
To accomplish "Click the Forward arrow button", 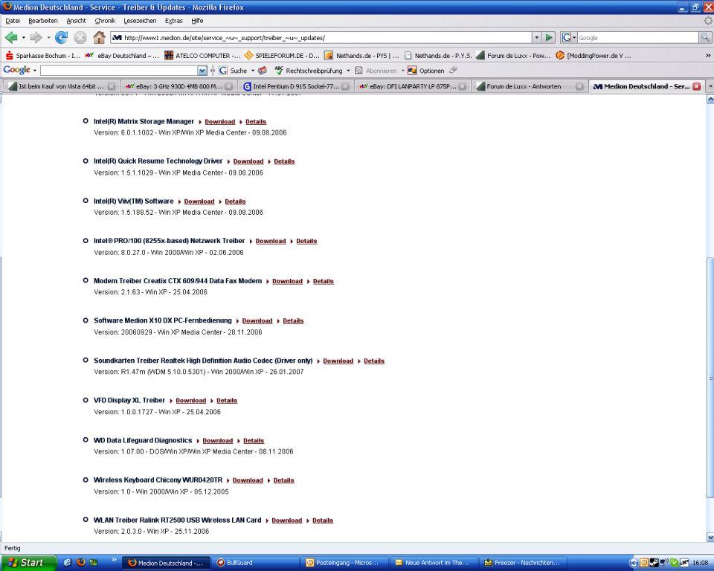I will pyautogui.click(x=36, y=38).
